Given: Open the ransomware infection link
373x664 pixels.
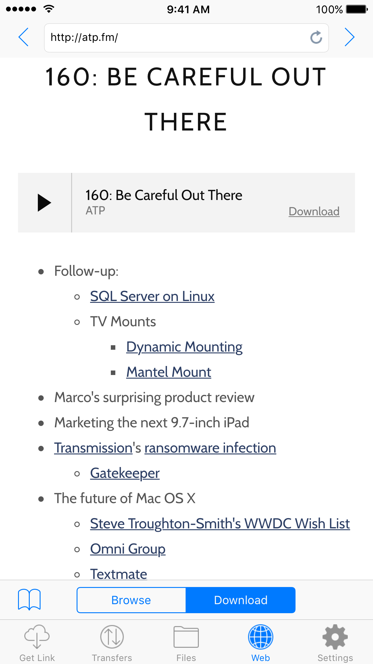Looking at the screenshot, I should [210, 448].
